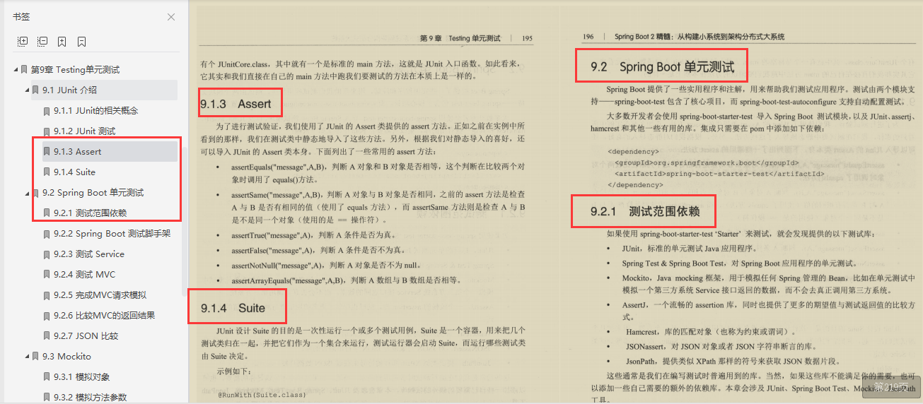Click the 书签 panel title
The width and height of the screenshot is (923, 404).
21,17
